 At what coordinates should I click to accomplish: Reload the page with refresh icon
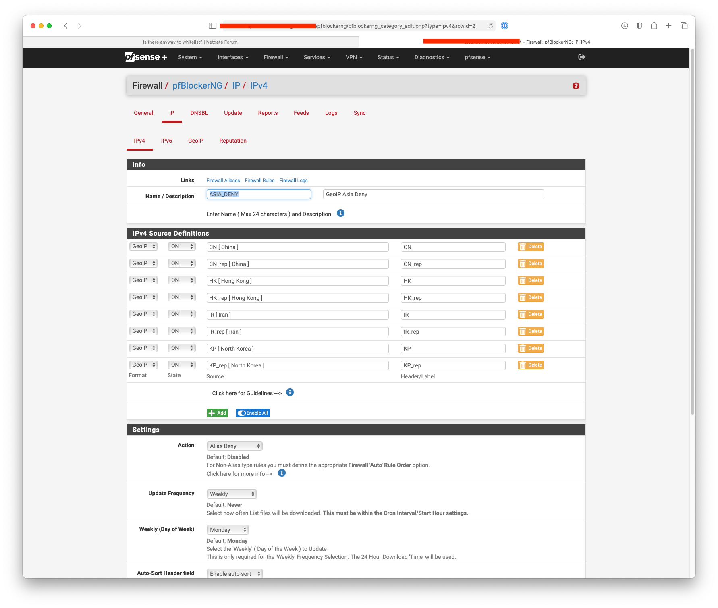(490, 26)
